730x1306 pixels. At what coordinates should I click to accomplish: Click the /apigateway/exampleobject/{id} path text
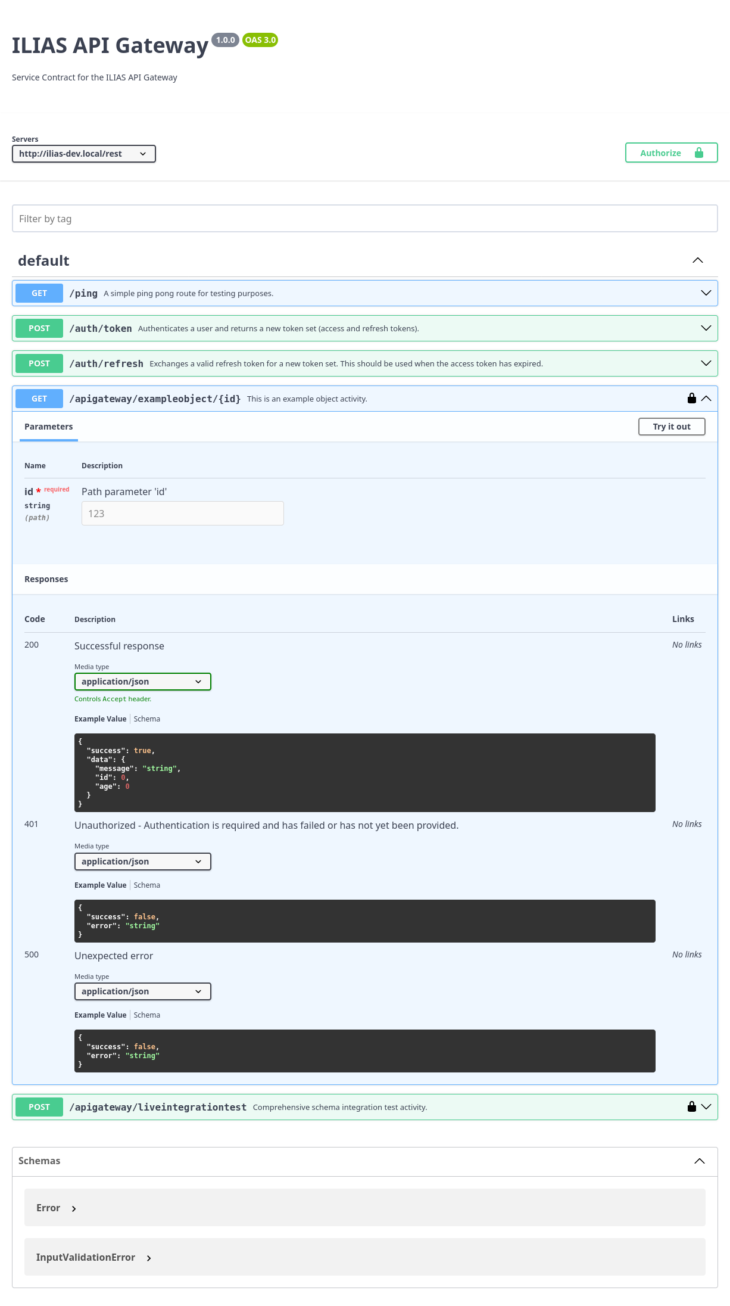click(x=155, y=399)
